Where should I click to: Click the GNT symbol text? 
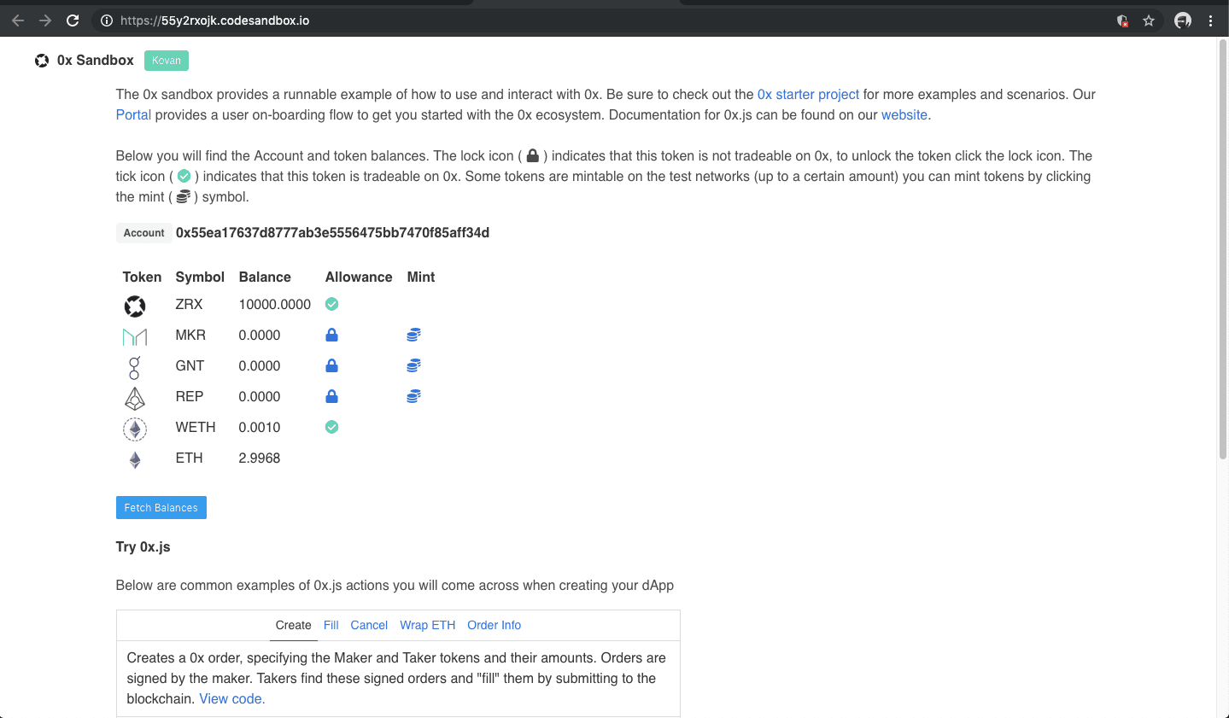point(190,365)
